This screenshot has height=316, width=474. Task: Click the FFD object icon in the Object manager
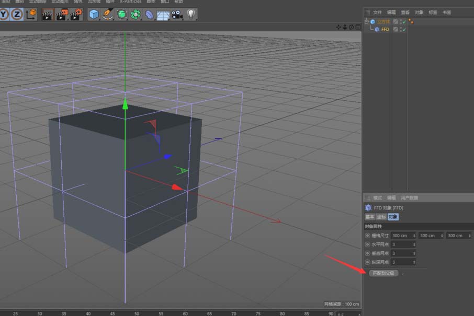[377, 29]
